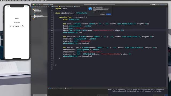Open the CustomFonts scheme selector
171x96 pixels.
45,5
